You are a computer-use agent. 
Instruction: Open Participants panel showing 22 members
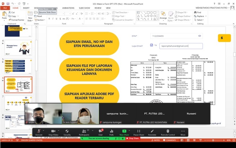point(84,132)
